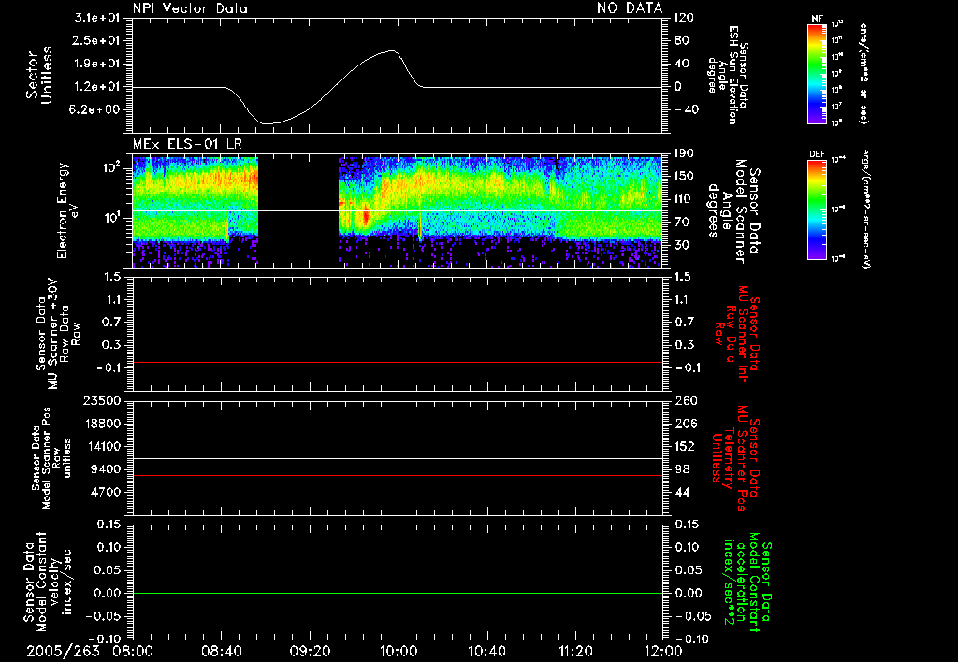The height and width of the screenshot is (662, 958).
Task: Click the '2005/263 08:00' start time label
Action: [90, 651]
